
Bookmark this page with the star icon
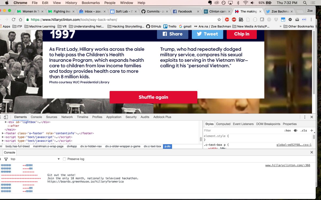(x=219, y=20)
